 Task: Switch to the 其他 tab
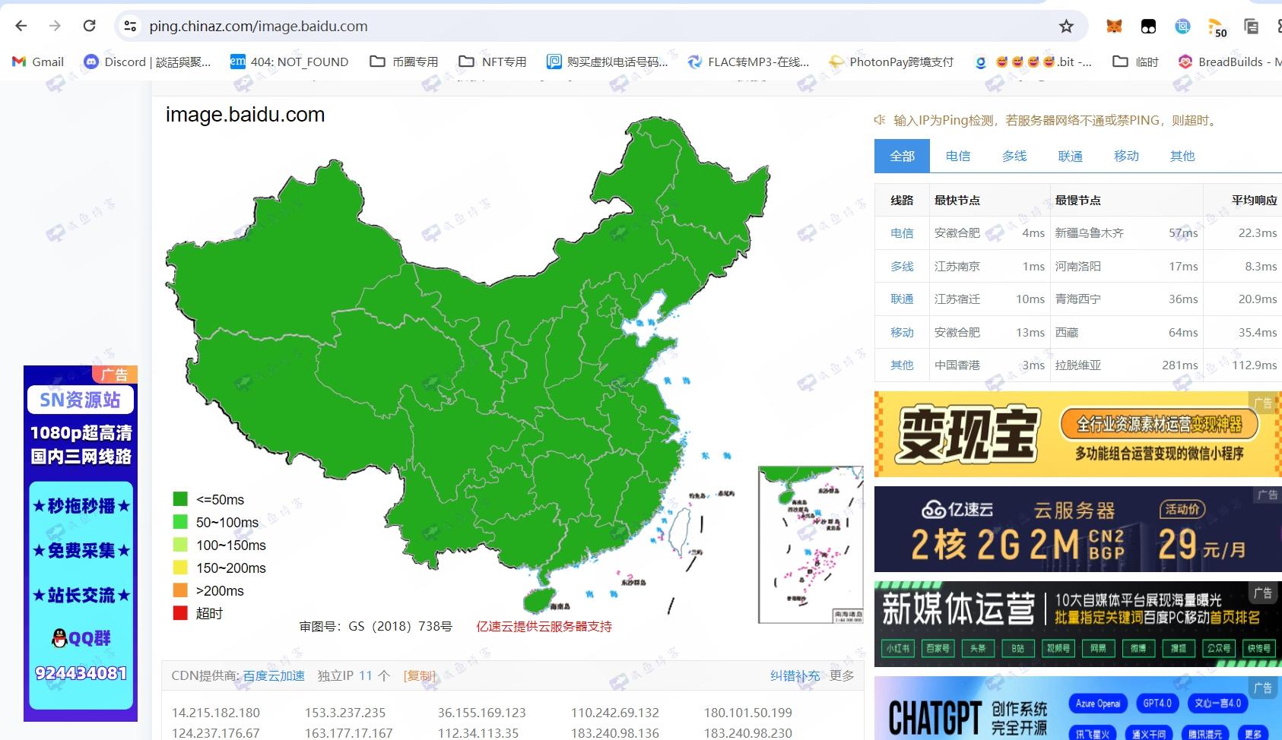point(1182,156)
